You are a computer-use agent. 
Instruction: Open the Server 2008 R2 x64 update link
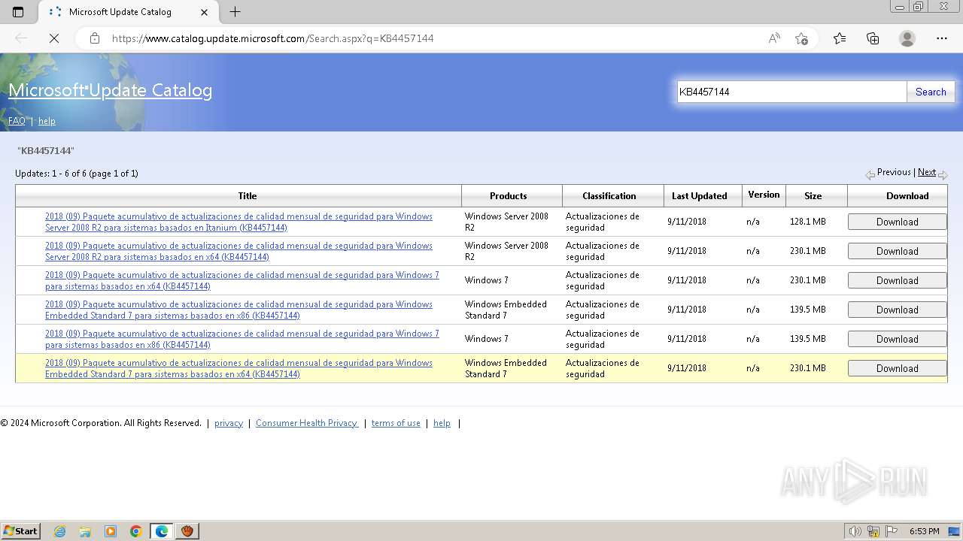[x=238, y=251]
